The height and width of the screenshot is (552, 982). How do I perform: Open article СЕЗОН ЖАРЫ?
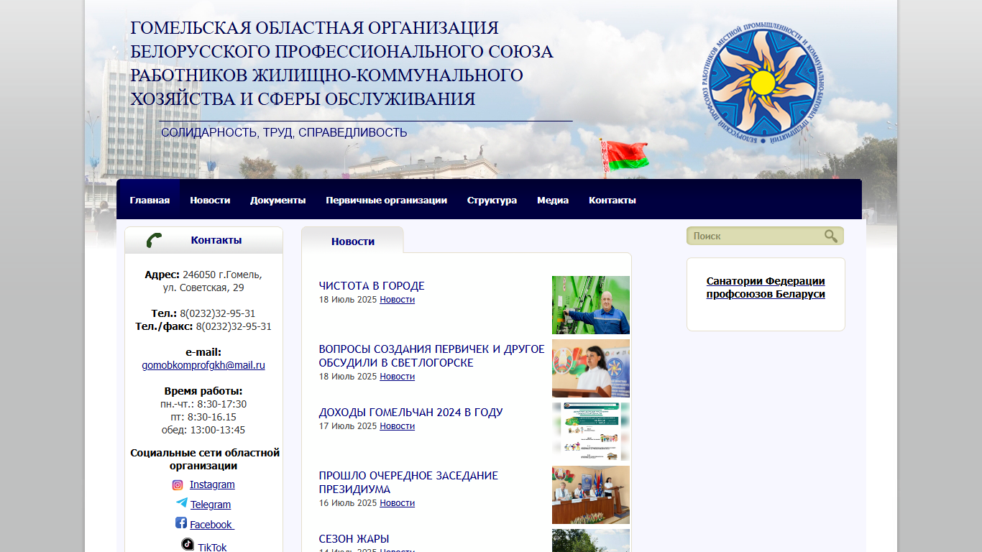point(354,539)
